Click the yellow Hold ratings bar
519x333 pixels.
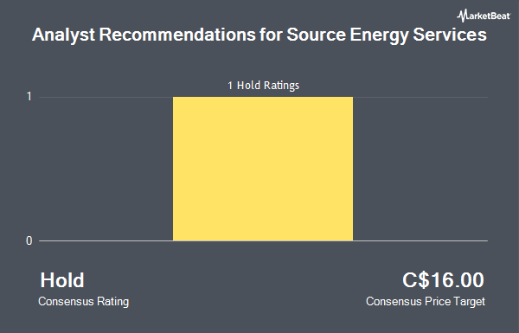coord(263,169)
